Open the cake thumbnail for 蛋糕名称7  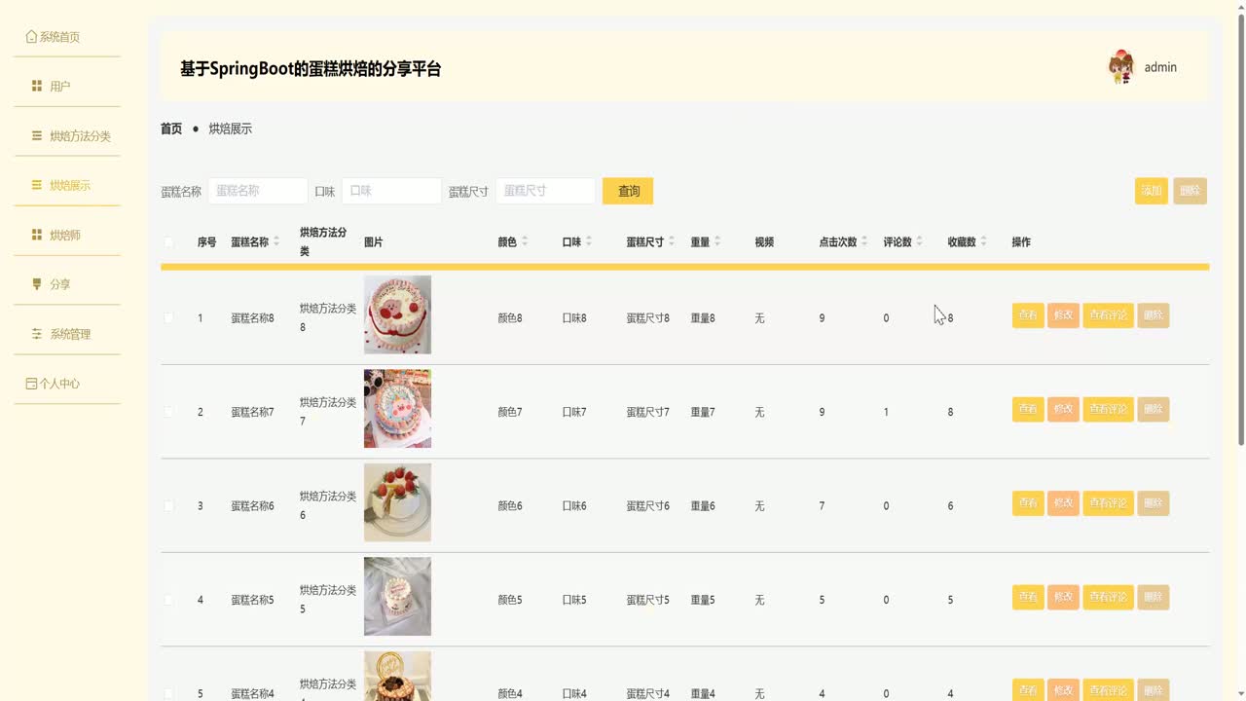396,409
